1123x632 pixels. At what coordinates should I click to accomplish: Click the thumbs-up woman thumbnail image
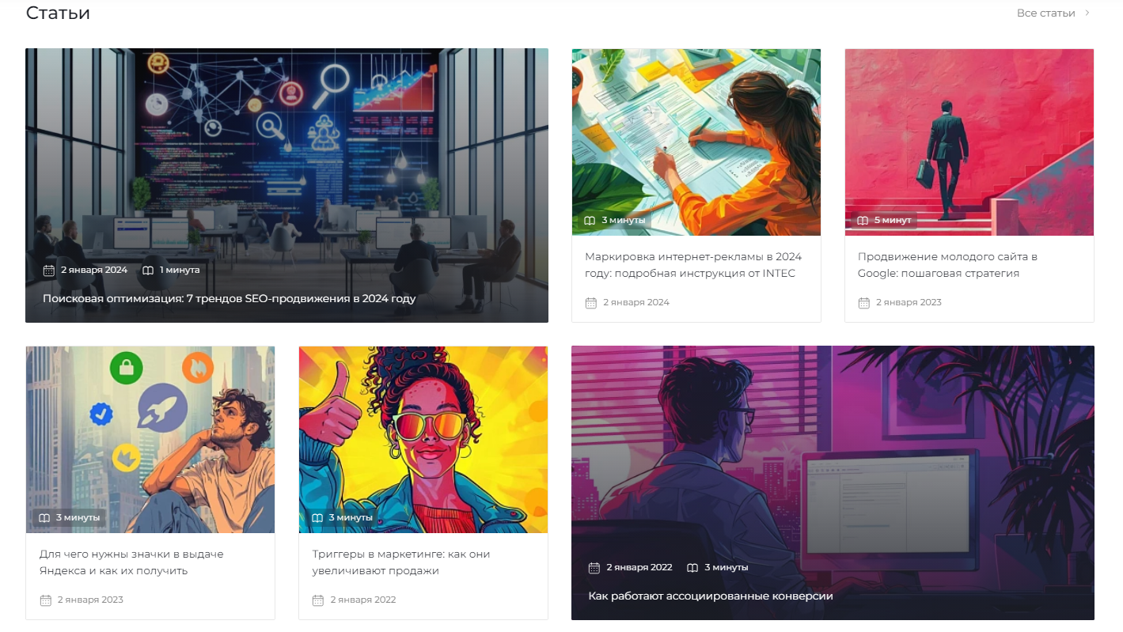pos(423,439)
